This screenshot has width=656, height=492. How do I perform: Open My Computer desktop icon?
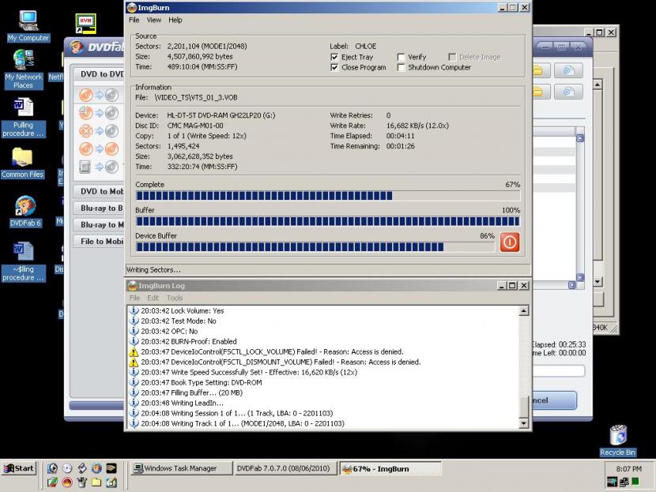coord(28,21)
